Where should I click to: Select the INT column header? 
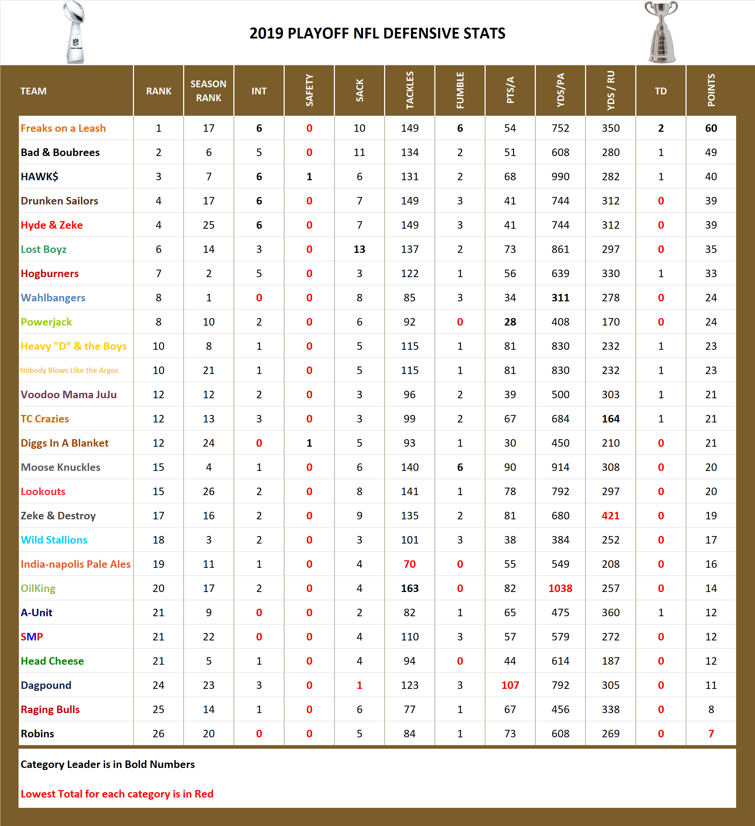259,91
